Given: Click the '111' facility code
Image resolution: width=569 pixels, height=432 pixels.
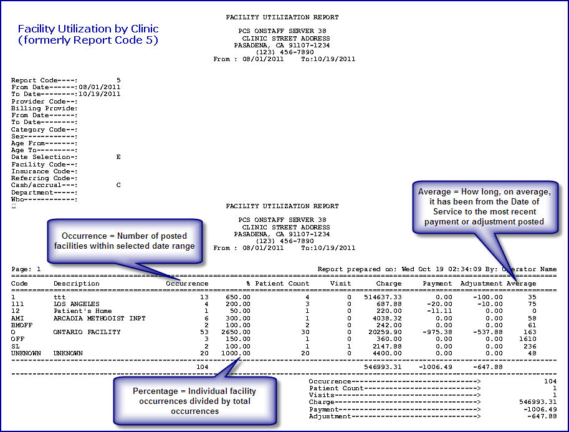Looking at the screenshot, I should pos(17,304).
